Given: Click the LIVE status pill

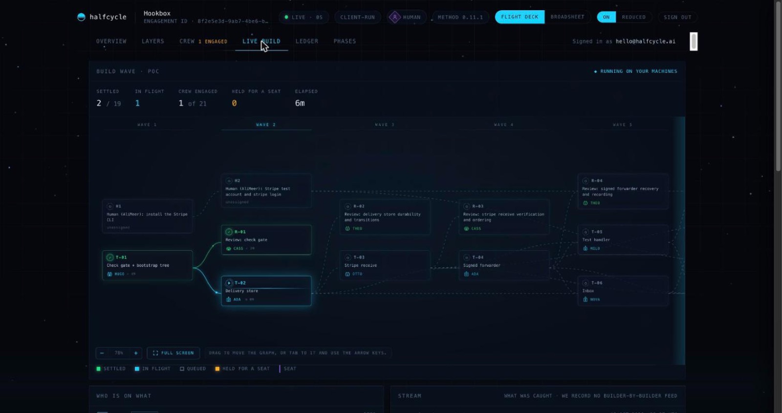Looking at the screenshot, I should [304, 17].
